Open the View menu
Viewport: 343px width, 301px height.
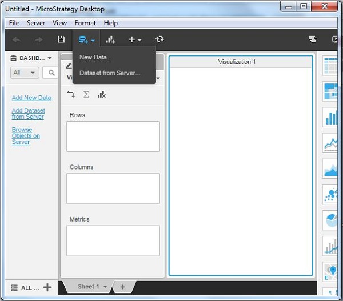coord(59,23)
